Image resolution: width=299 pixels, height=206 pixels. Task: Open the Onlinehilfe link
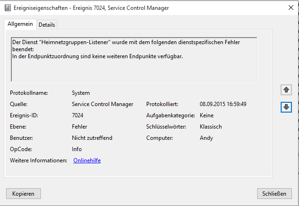(87, 160)
